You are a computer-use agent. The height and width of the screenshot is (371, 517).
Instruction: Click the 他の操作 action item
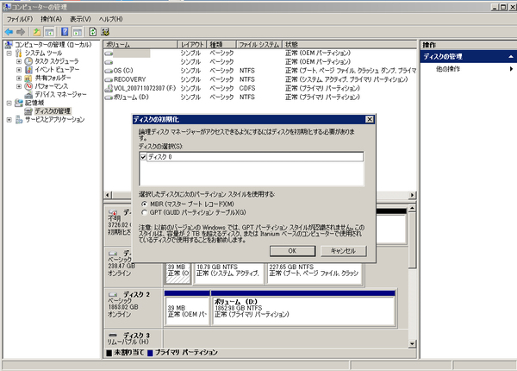448,69
